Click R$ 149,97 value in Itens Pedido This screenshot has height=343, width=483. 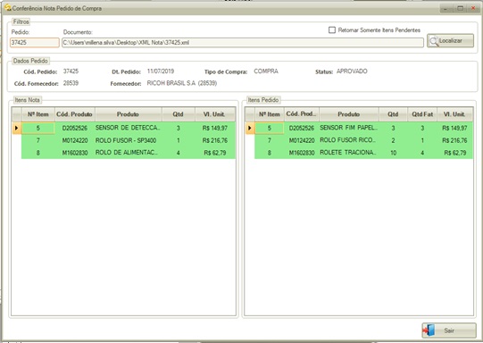pyautogui.click(x=454, y=128)
